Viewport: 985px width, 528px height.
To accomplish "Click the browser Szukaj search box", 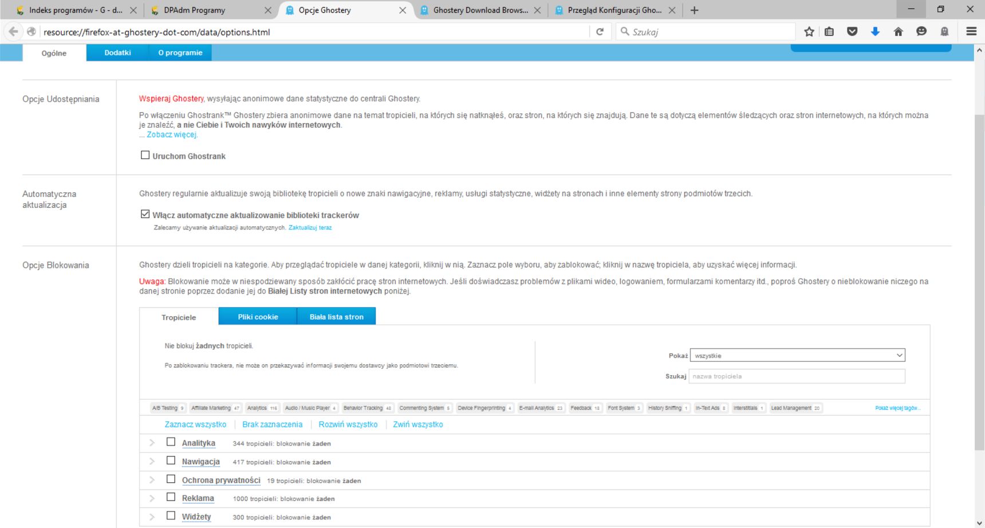I will coord(706,31).
